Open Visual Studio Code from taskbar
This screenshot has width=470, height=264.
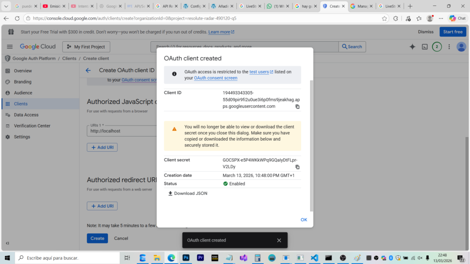(x=314, y=258)
